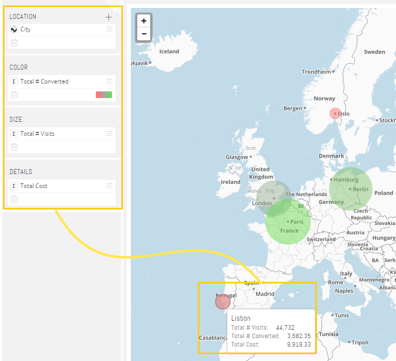The image size is (396, 361).
Task: Click the sigma icon next to Total # Converted
Action: 14,82
